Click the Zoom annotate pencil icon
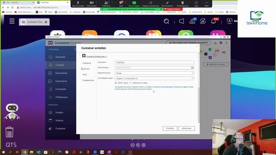 pyautogui.click(x=167, y=3)
